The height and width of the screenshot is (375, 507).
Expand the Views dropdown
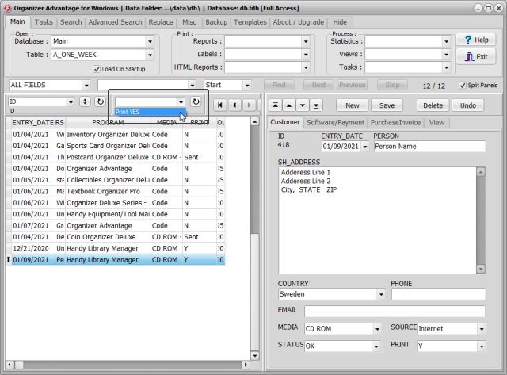(446, 55)
